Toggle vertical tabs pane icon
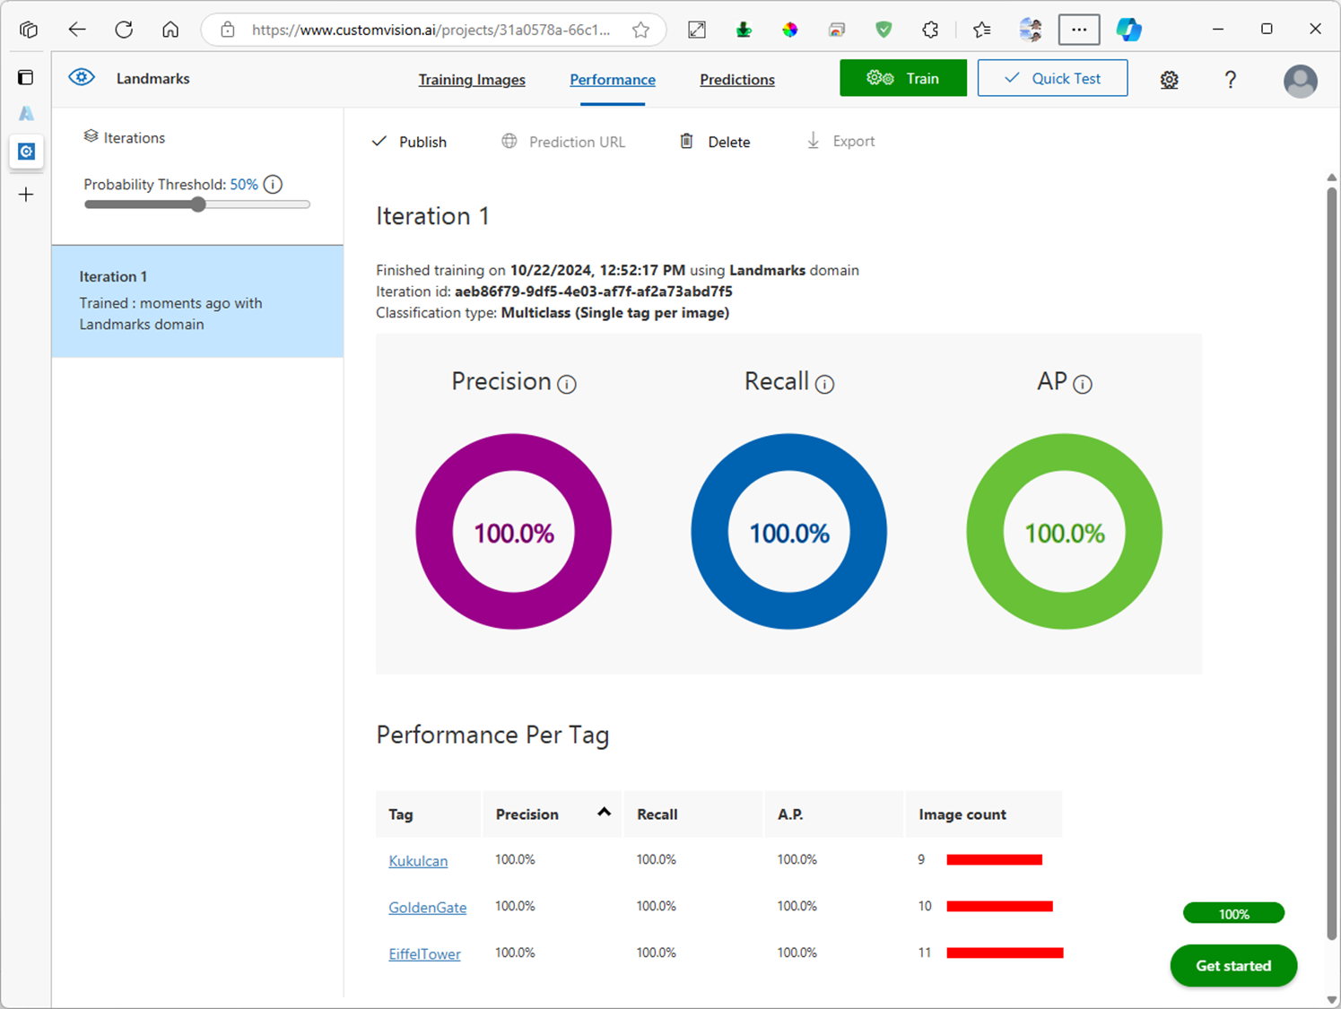 (x=26, y=77)
